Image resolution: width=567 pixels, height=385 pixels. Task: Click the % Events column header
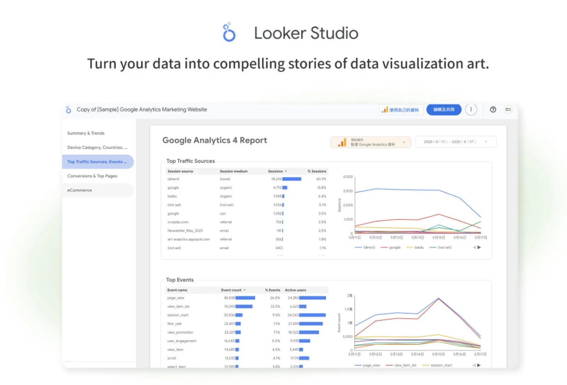(x=273, y=290)
